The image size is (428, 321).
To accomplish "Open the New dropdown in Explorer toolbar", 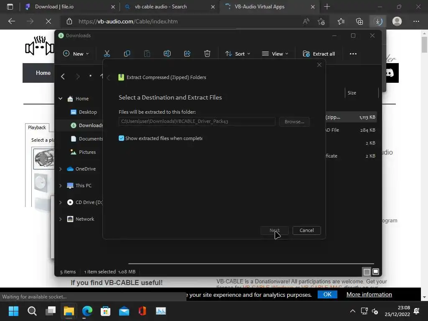I will 76,54.
